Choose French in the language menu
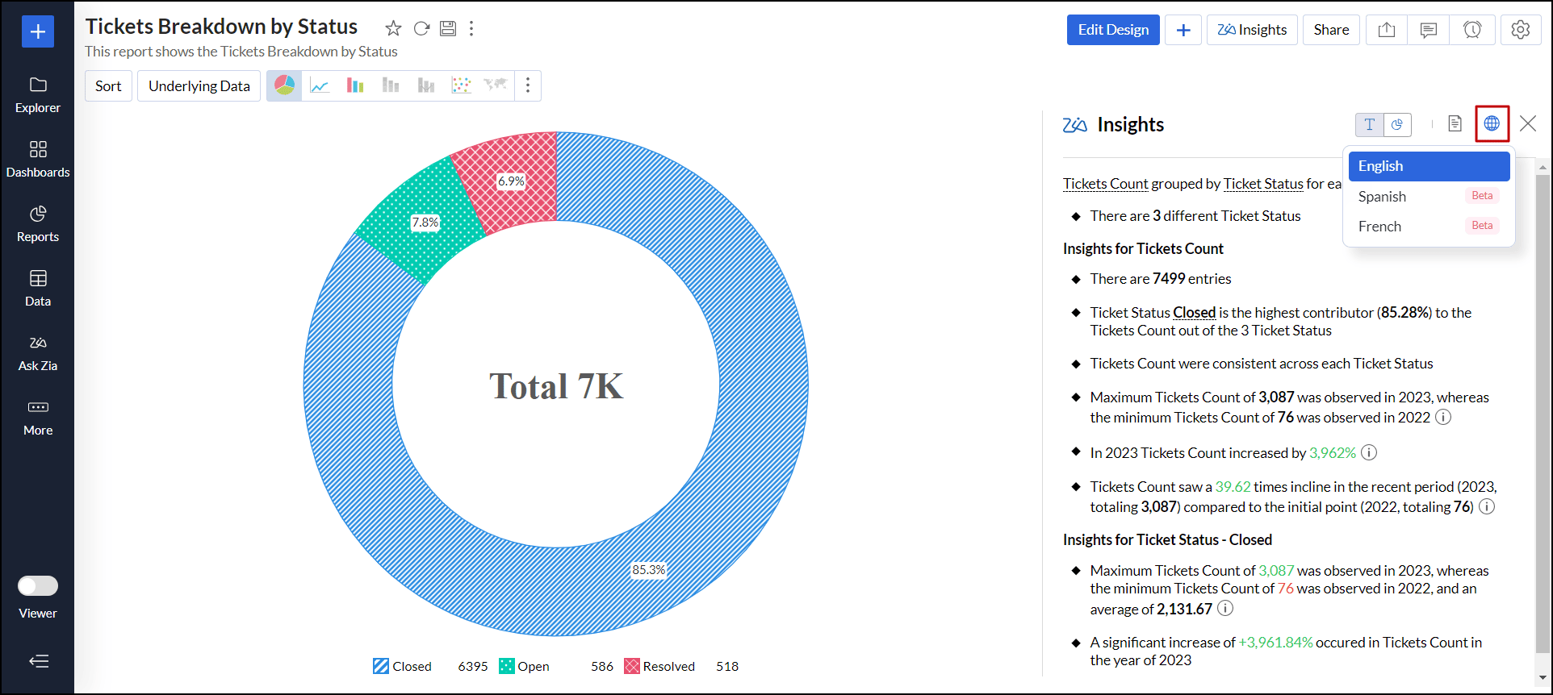 click(1379, 227)
